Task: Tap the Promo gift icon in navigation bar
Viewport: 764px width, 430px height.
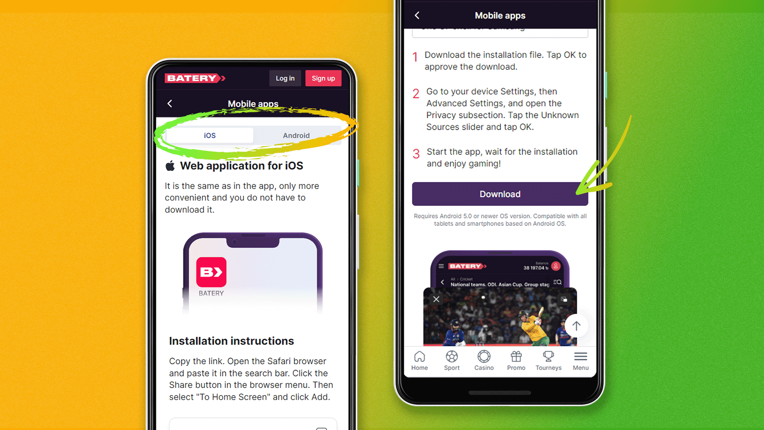Action: (x=516, y=357)
